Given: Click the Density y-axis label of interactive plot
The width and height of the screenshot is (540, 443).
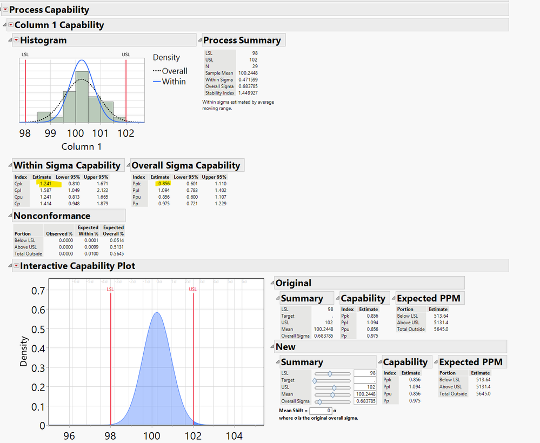Looking at the screenshot, I should pos(23,352).
